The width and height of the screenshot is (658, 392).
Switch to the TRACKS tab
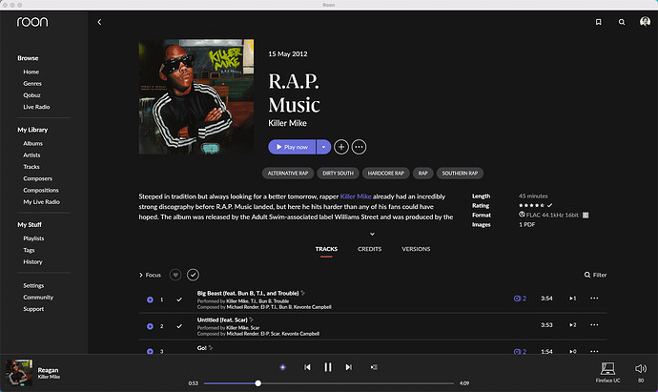(x=326, y=249)
